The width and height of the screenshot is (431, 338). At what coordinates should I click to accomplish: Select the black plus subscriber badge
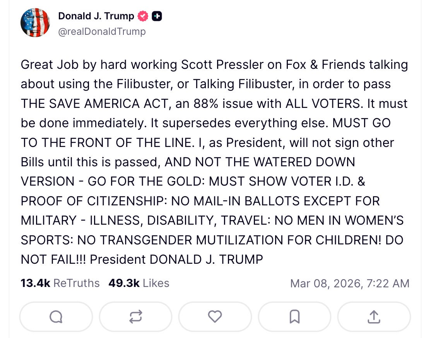click(157, 16)
